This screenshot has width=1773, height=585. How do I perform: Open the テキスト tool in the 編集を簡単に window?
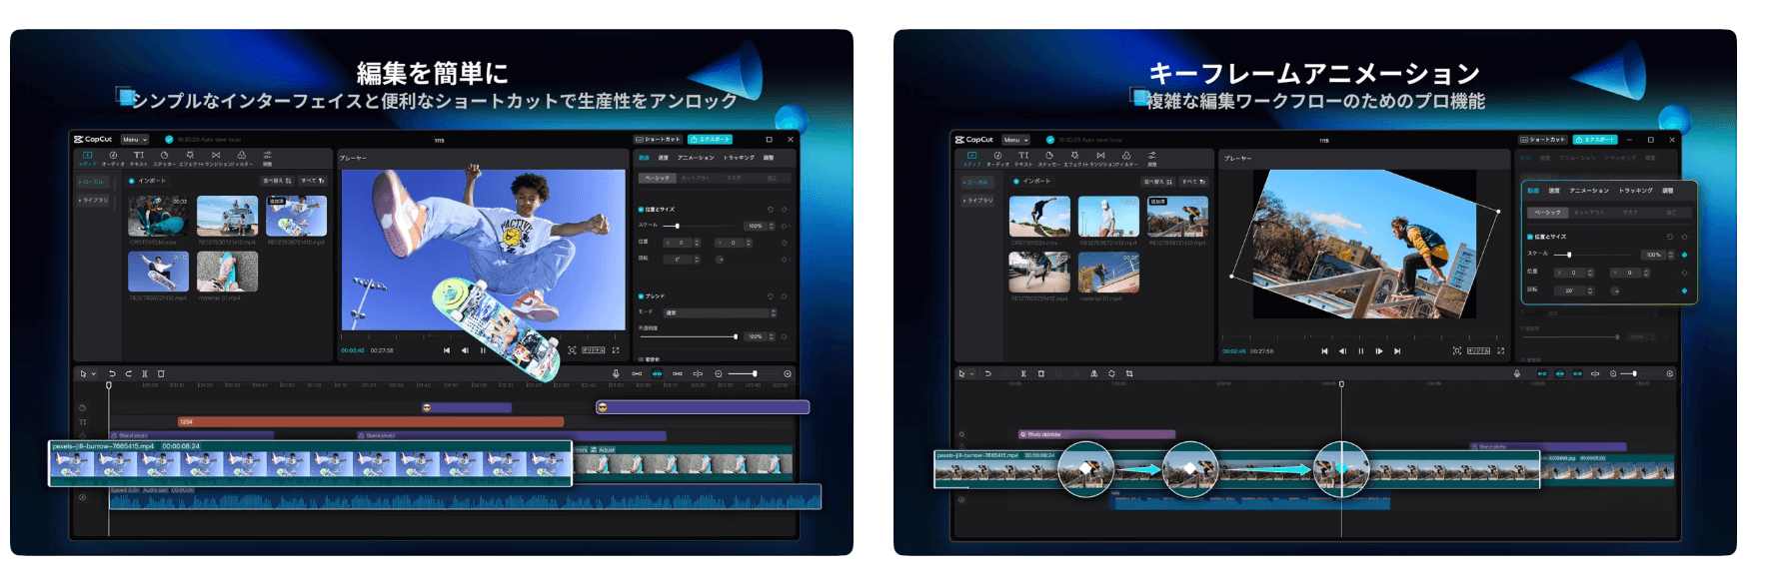pyautogui.click(x=139, y=159)
